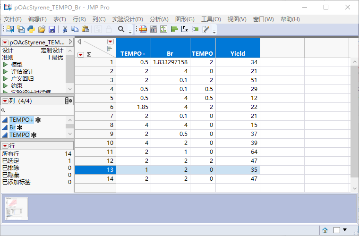Select the Br column in columns list

coord(13,127)
